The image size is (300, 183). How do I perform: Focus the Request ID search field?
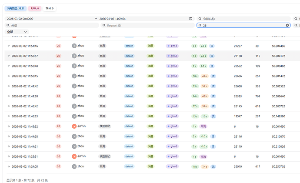click(x=147, y=25)
